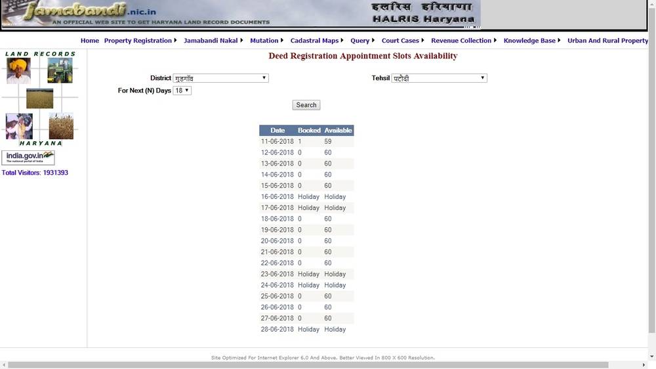Screen dimensions: 656x369
Task: Click the green tractor photo thumbnail
Action: (60, 71)
